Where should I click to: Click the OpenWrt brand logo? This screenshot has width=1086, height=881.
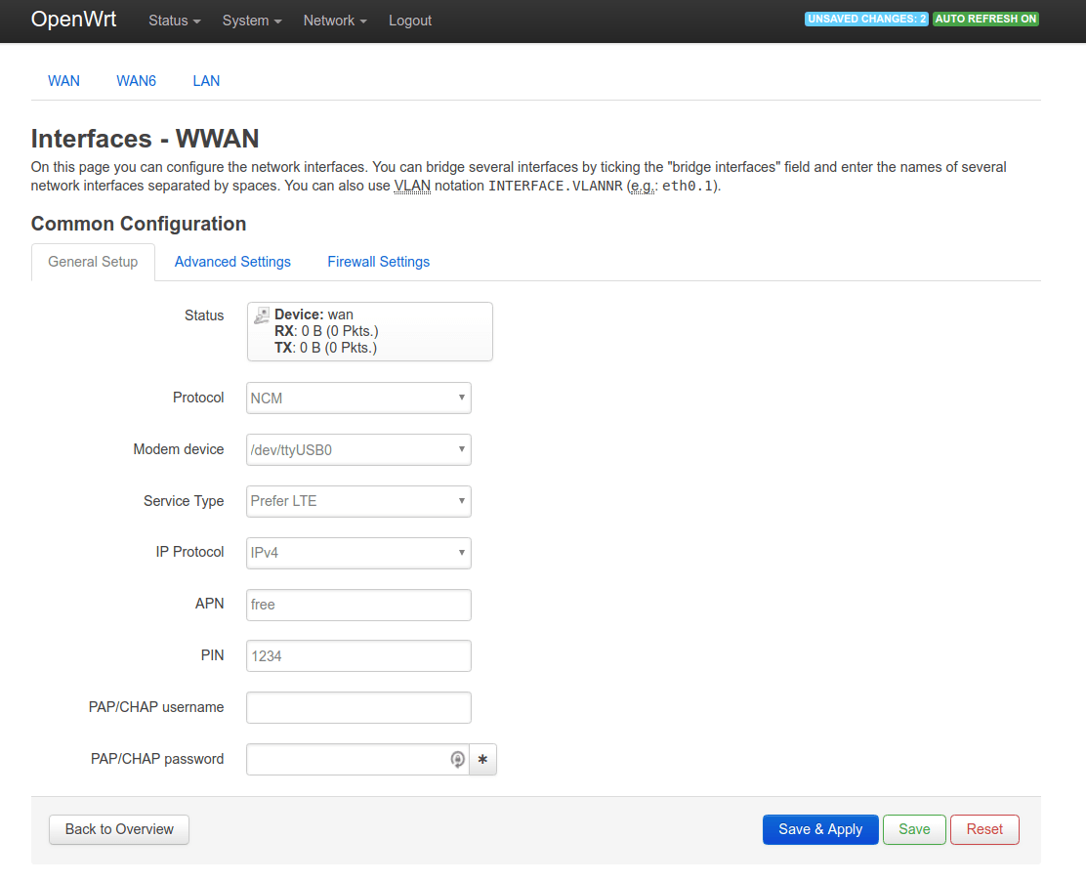click(73, 19)
